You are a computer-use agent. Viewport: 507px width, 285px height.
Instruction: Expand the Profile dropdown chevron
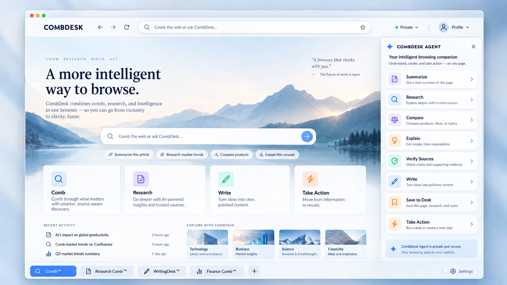tap(468, 27)
